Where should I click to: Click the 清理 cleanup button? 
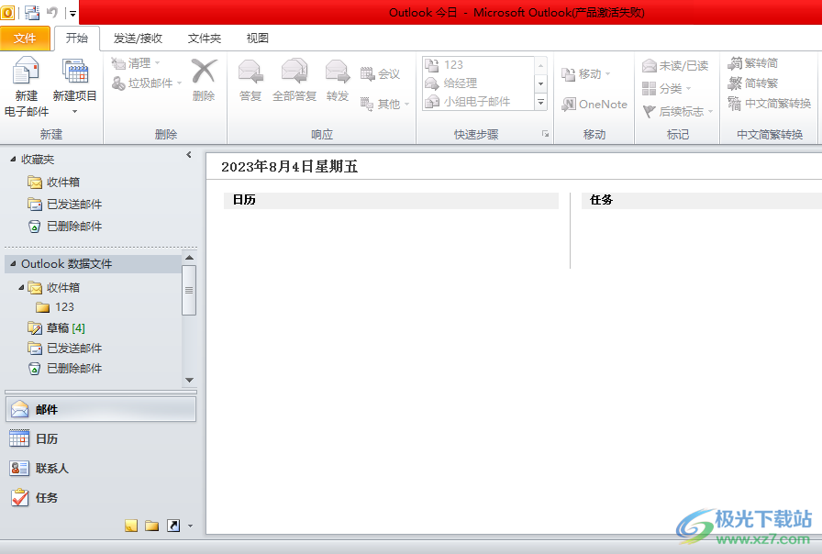pos(135,63)
